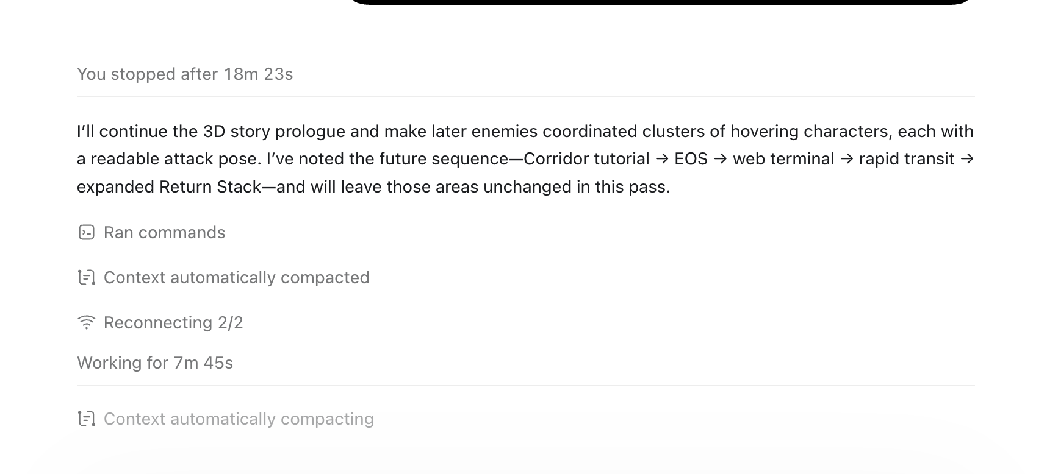1047x474 pixels.
Task: Expand the Working for 7m 45s summary
Action: [155, 363]
